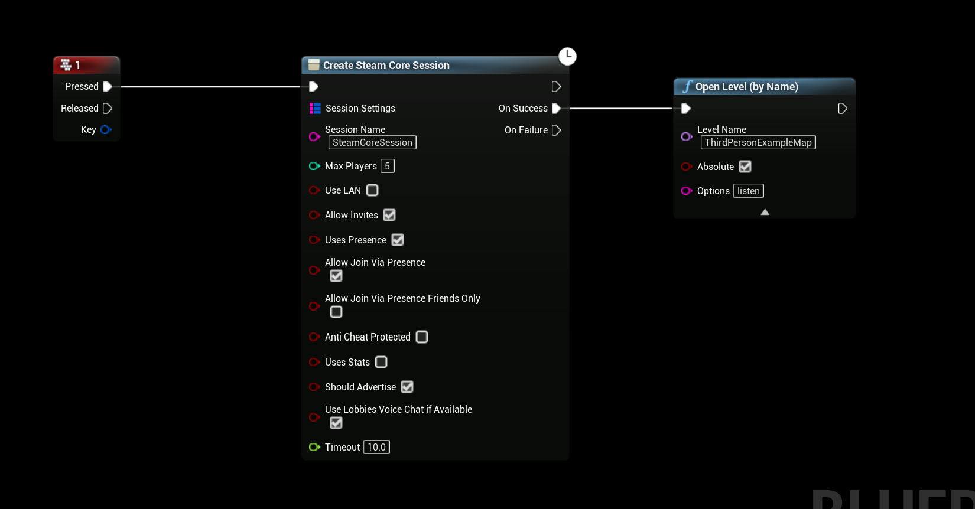975x509 pixels.
Task: Click the blue Key output pin
Action: 106,130
